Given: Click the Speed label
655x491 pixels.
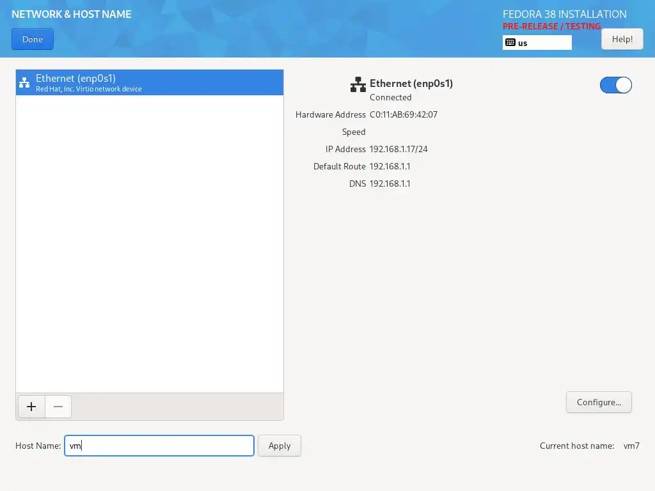Looking at the screenshot, I should 353,132.
